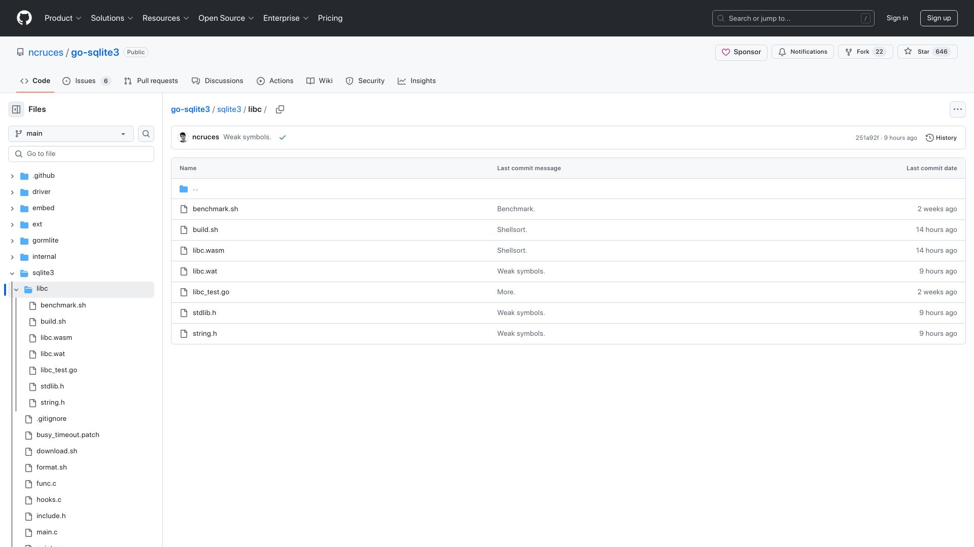Open the Solutions menu

[x=112, y=18]
